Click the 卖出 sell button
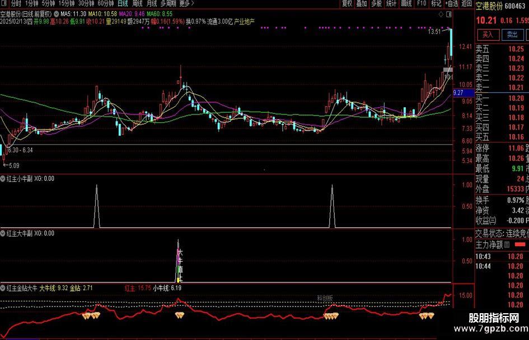This screenshot has height=340, width=529. coord(512,35)
